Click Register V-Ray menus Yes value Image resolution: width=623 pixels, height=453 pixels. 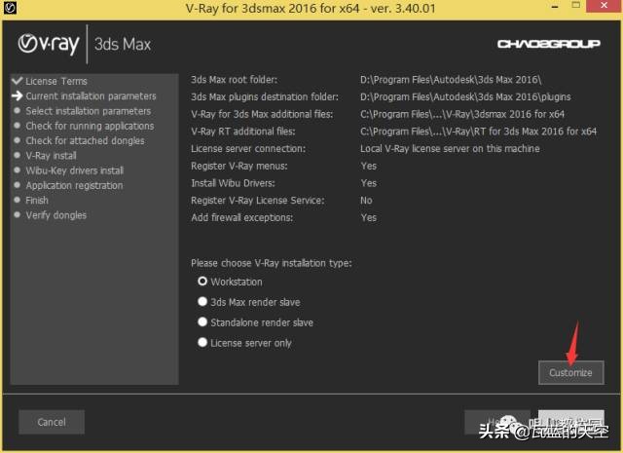[368, 166]
